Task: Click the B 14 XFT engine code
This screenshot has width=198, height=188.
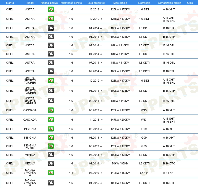Action: [x=169, y=173]
